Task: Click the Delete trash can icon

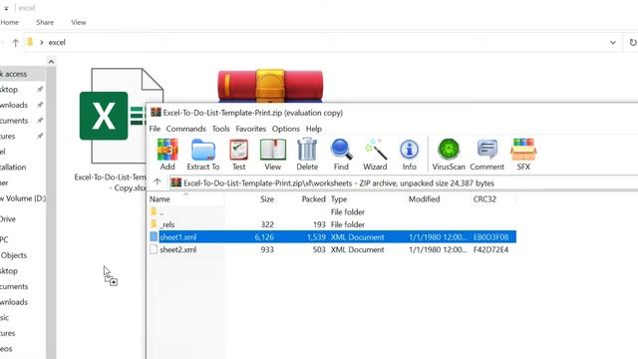Action: (307, 155)
